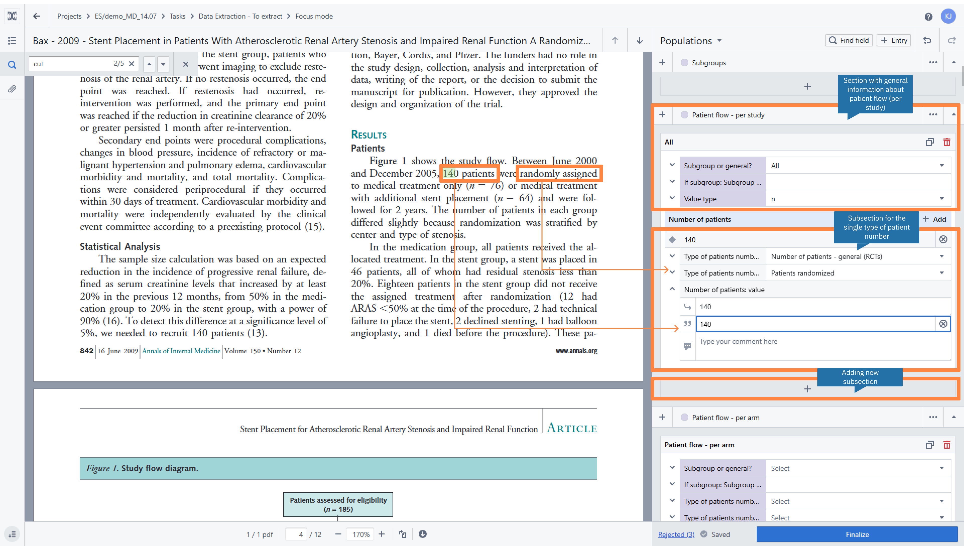The image size is (964, 546).
Task: Toggle the Patient flow - per arm circle
Action: [685, 417]
